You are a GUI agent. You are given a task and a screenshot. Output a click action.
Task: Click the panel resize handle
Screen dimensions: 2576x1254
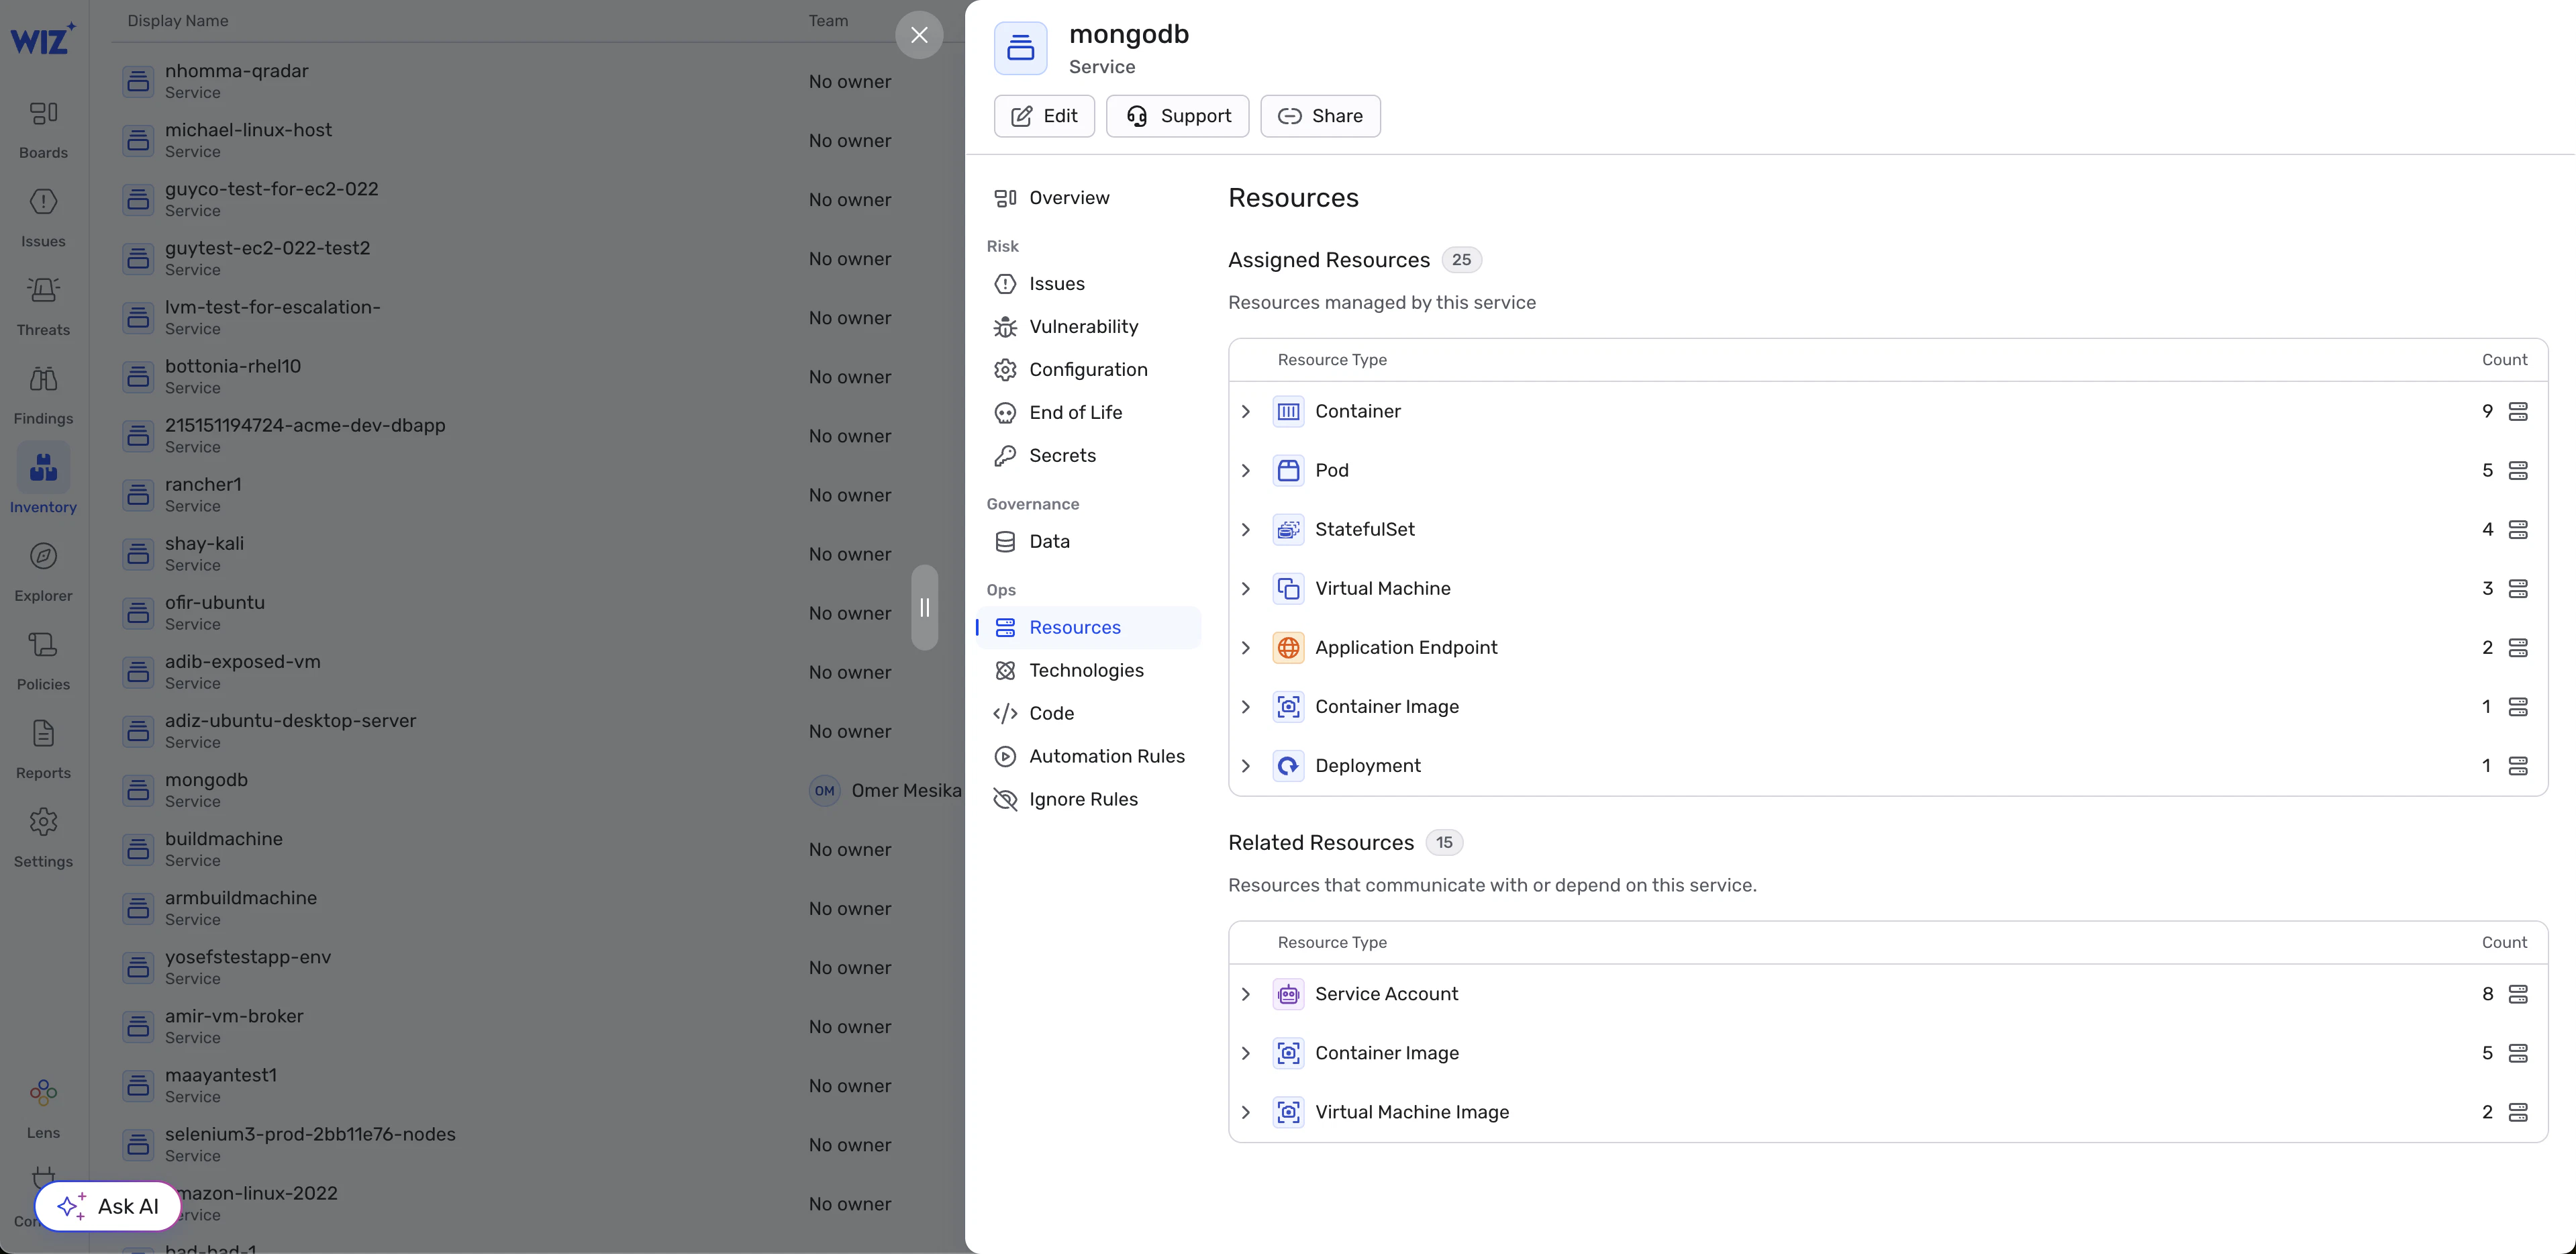(x=924, y=608)
